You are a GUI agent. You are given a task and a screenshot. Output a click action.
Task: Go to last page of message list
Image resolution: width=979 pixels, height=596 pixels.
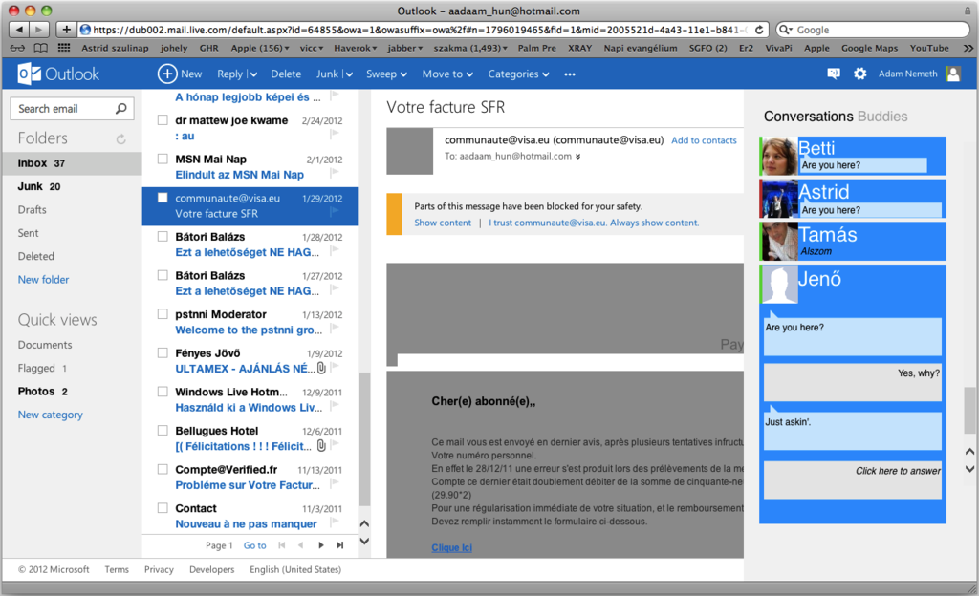340,545
